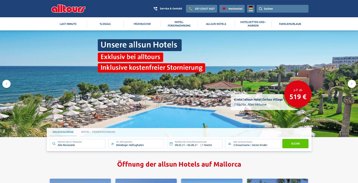This screenshot has height=183, width=358.
Task: Switch to the Hotel – Ferienwohnung tab
Action: pyautogui.click(x=98, y=132)
